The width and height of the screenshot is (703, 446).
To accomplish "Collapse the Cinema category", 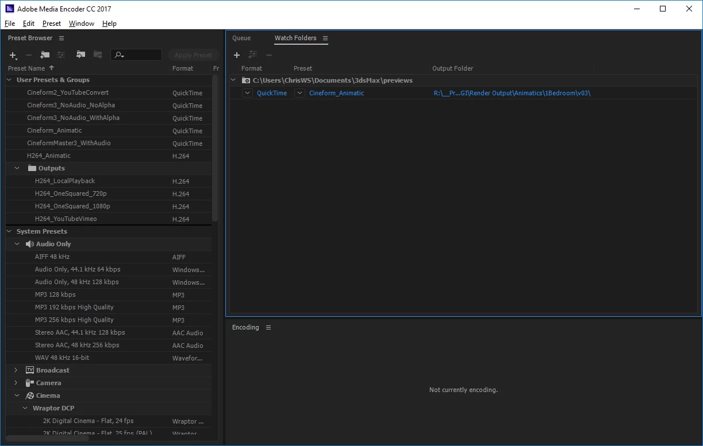I will (x=17, y=395).
